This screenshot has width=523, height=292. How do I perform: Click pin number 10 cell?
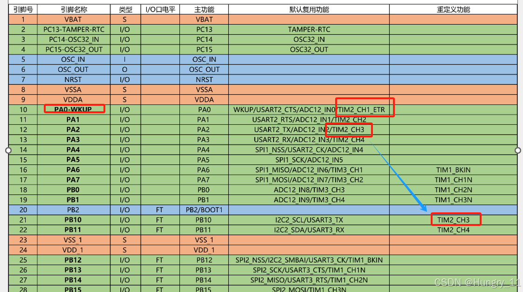click(23, 109)
